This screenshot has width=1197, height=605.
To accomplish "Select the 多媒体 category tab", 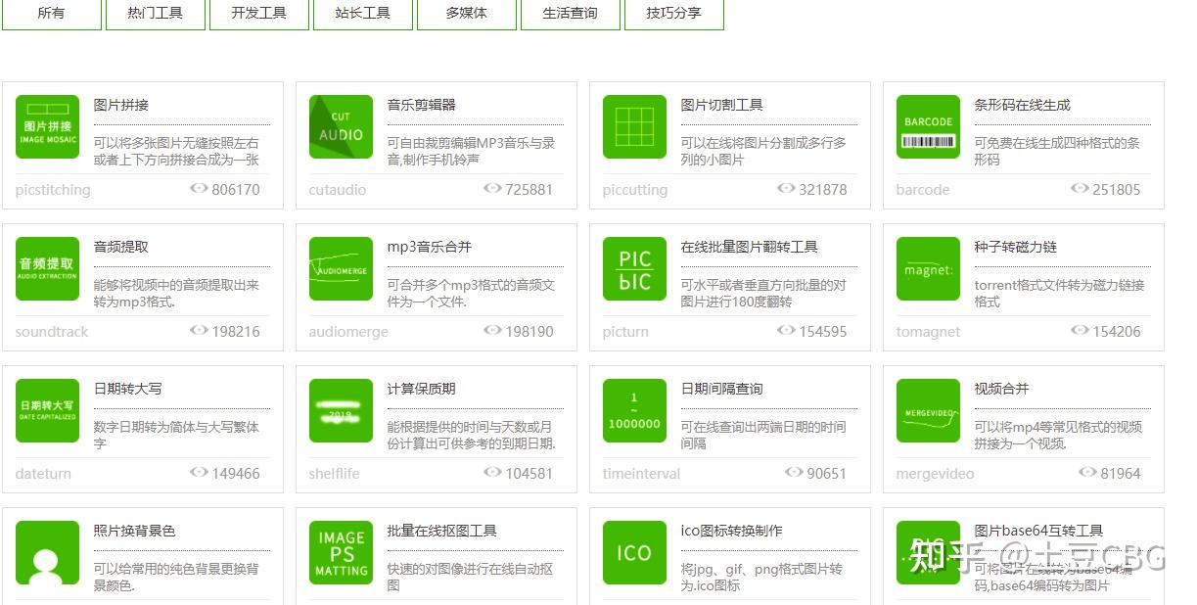I will tap(466, 14).
